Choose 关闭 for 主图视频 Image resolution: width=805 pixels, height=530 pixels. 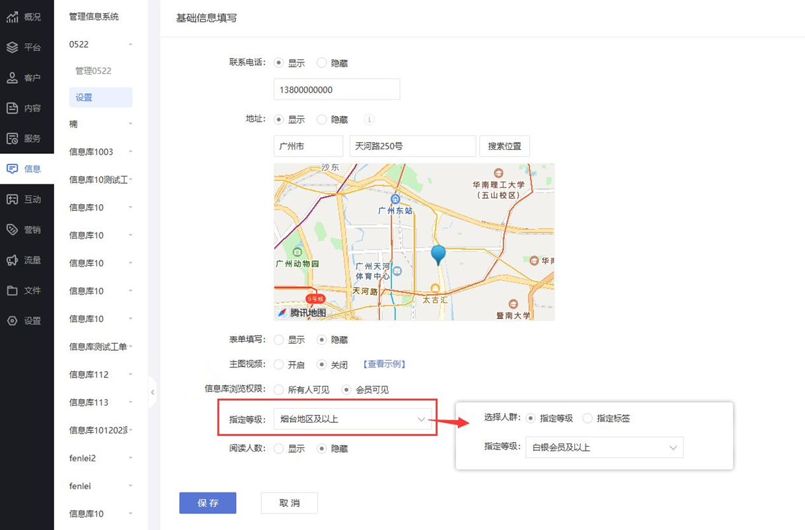322,364
